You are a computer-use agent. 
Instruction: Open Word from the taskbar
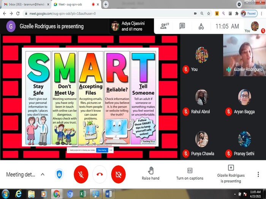tap(109, 194)
